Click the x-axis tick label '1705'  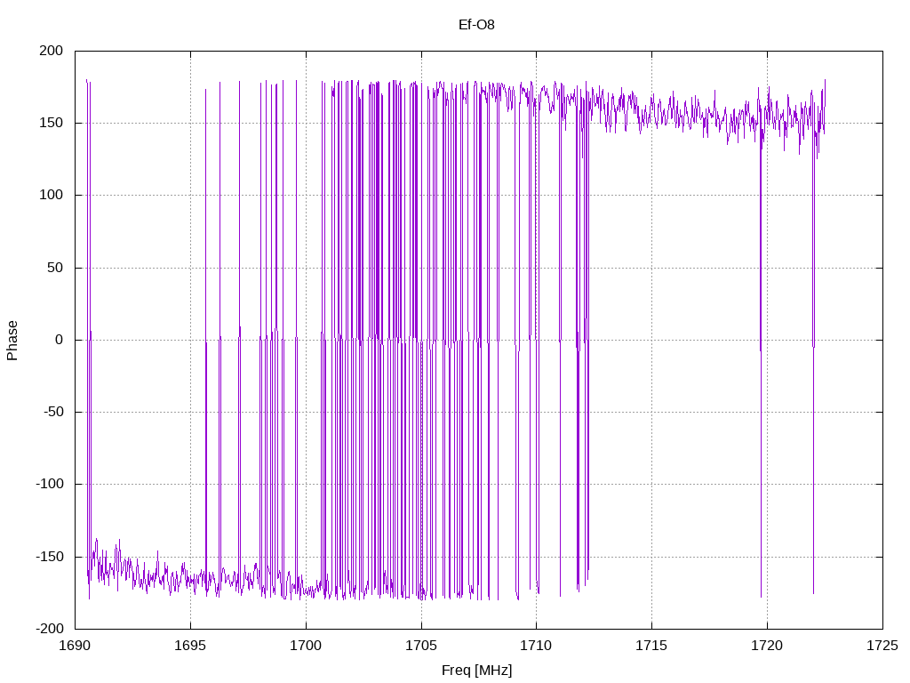(x=421, y=646)
